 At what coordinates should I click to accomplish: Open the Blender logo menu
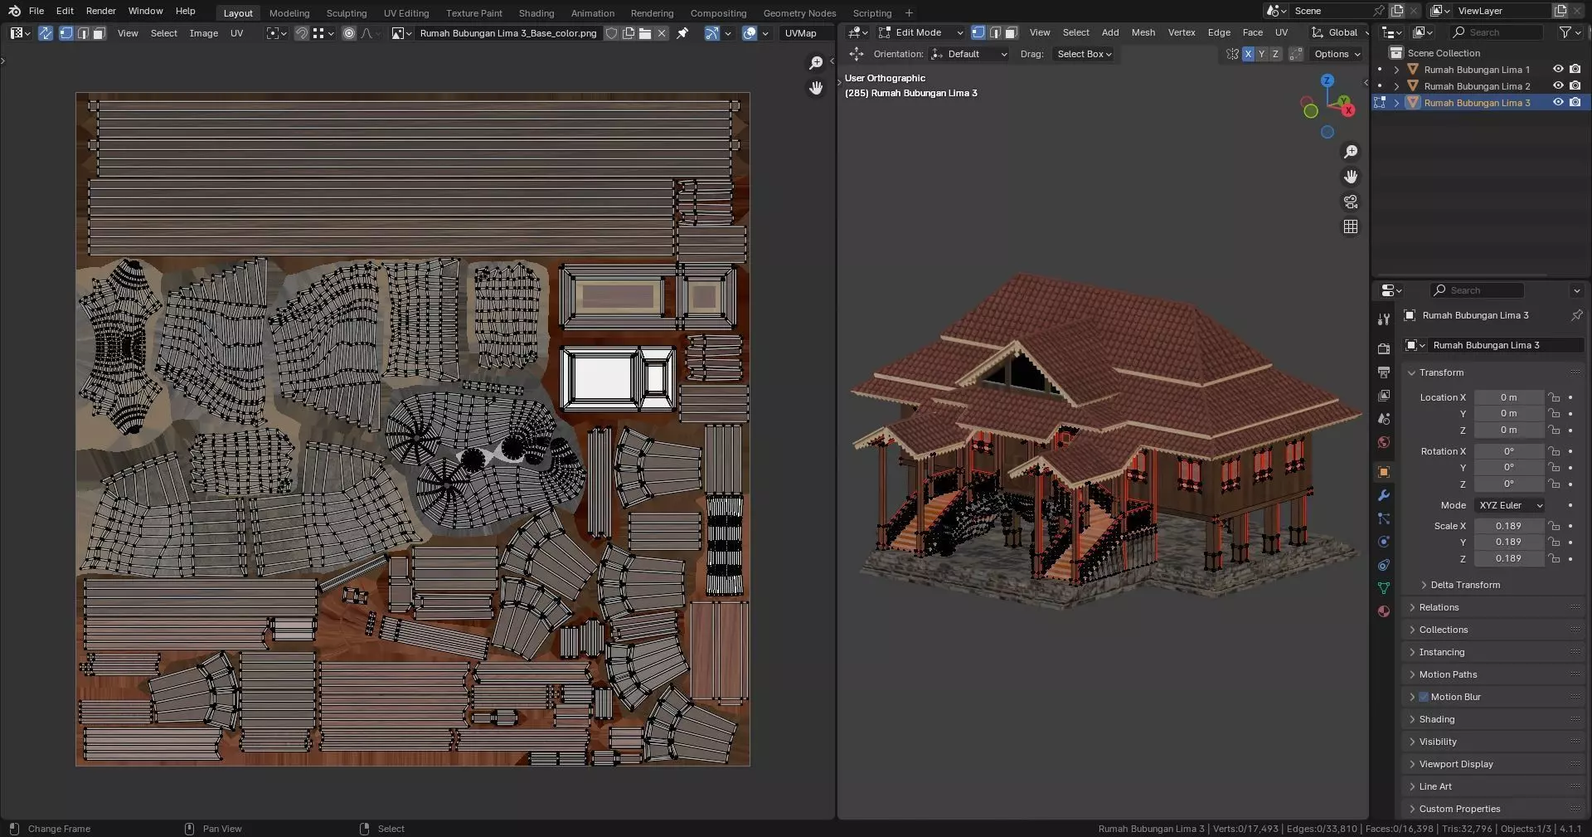coord(14,11)
